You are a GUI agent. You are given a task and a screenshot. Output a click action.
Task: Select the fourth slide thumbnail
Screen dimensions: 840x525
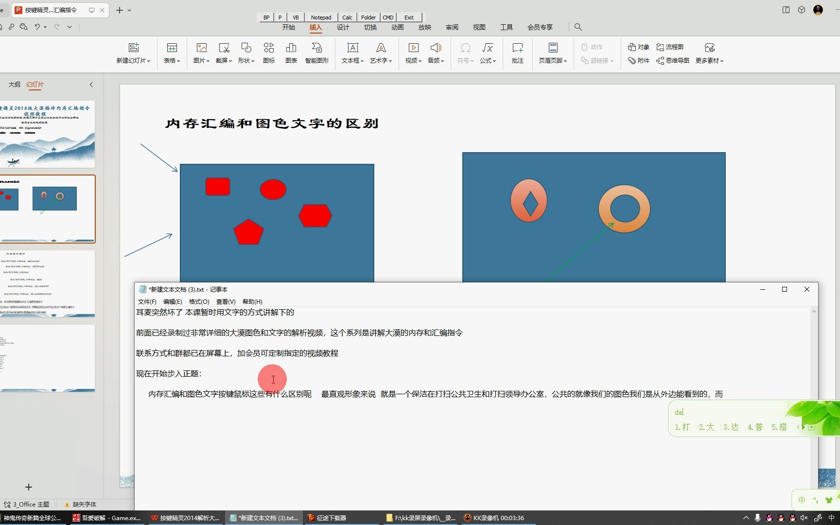click(x=47, y=358)
